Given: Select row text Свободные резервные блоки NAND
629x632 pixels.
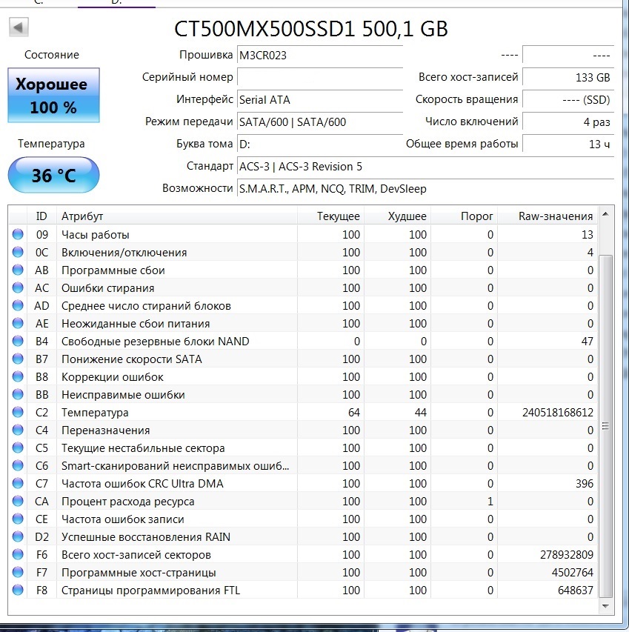Looking at the screenshot, I should [x=155, y=342].
